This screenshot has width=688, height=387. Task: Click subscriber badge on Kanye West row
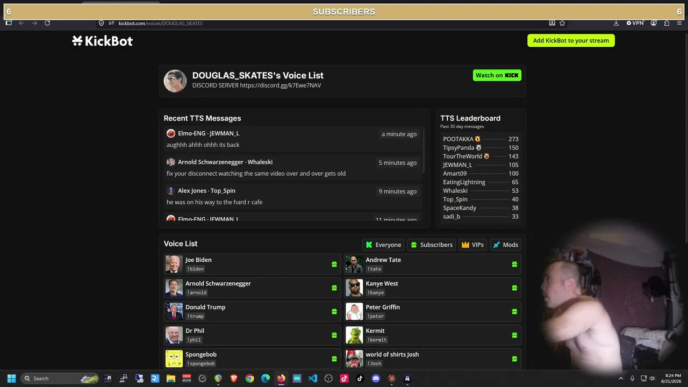514,288
